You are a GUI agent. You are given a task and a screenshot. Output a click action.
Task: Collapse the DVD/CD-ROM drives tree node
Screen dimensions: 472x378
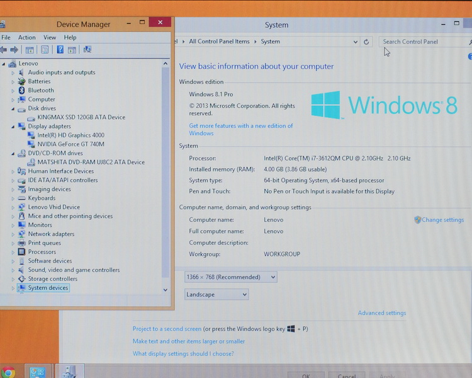point(13,154)
